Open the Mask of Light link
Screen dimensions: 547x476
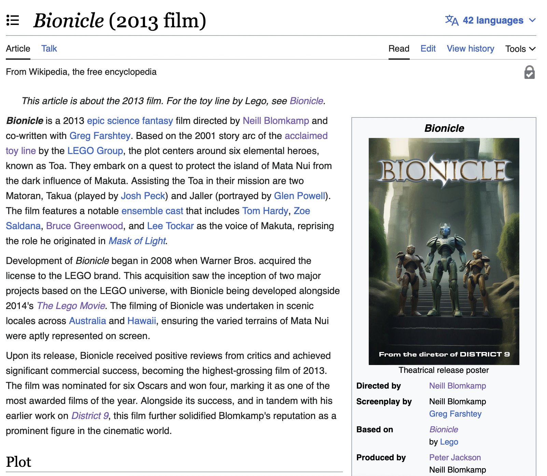coord(137,241)
